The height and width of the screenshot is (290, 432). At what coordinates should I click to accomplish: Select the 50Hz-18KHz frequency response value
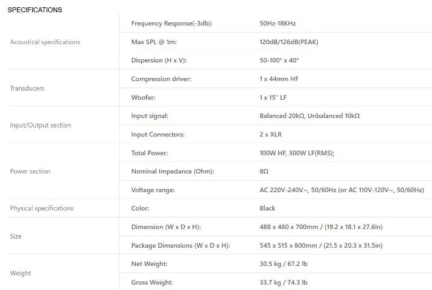coord(278,24)
